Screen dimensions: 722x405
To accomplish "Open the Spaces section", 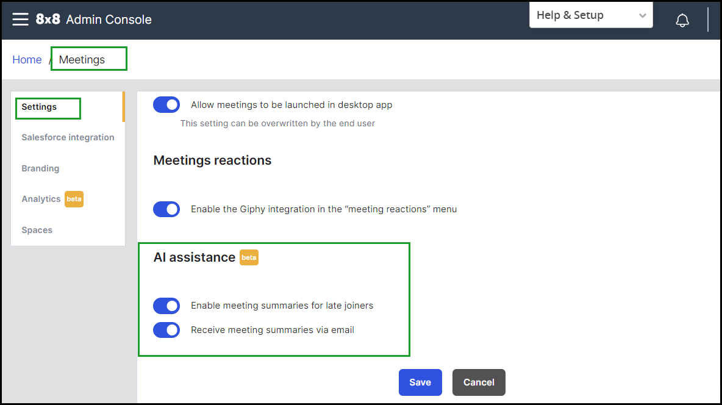I will point(37,230).
